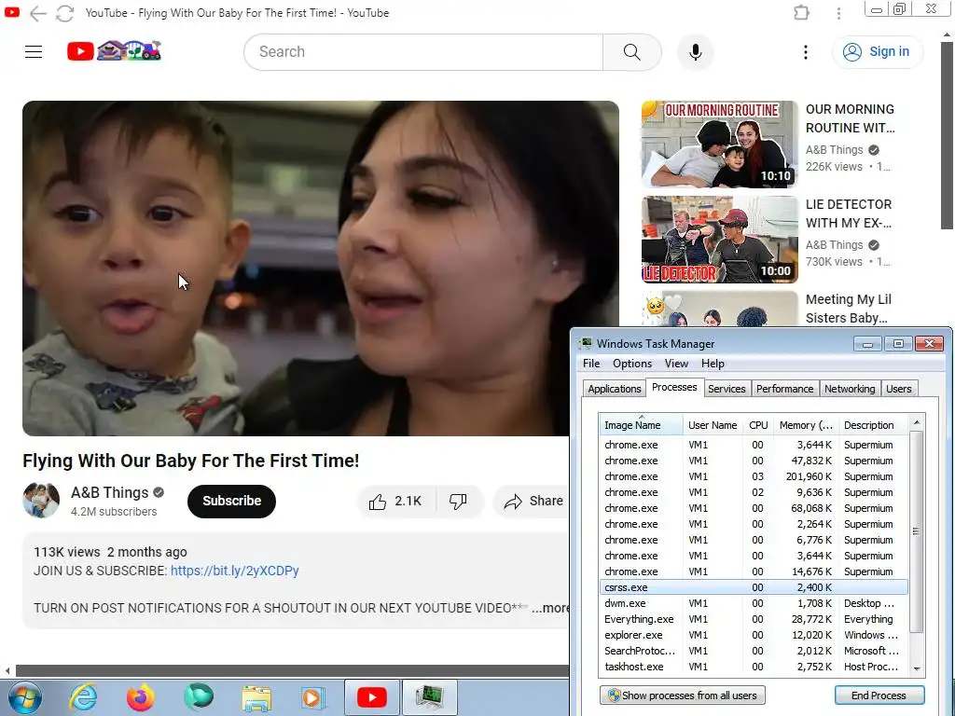Open the browser extensions puzzle icon
This screenshot has height=716, width=955.
801,13
